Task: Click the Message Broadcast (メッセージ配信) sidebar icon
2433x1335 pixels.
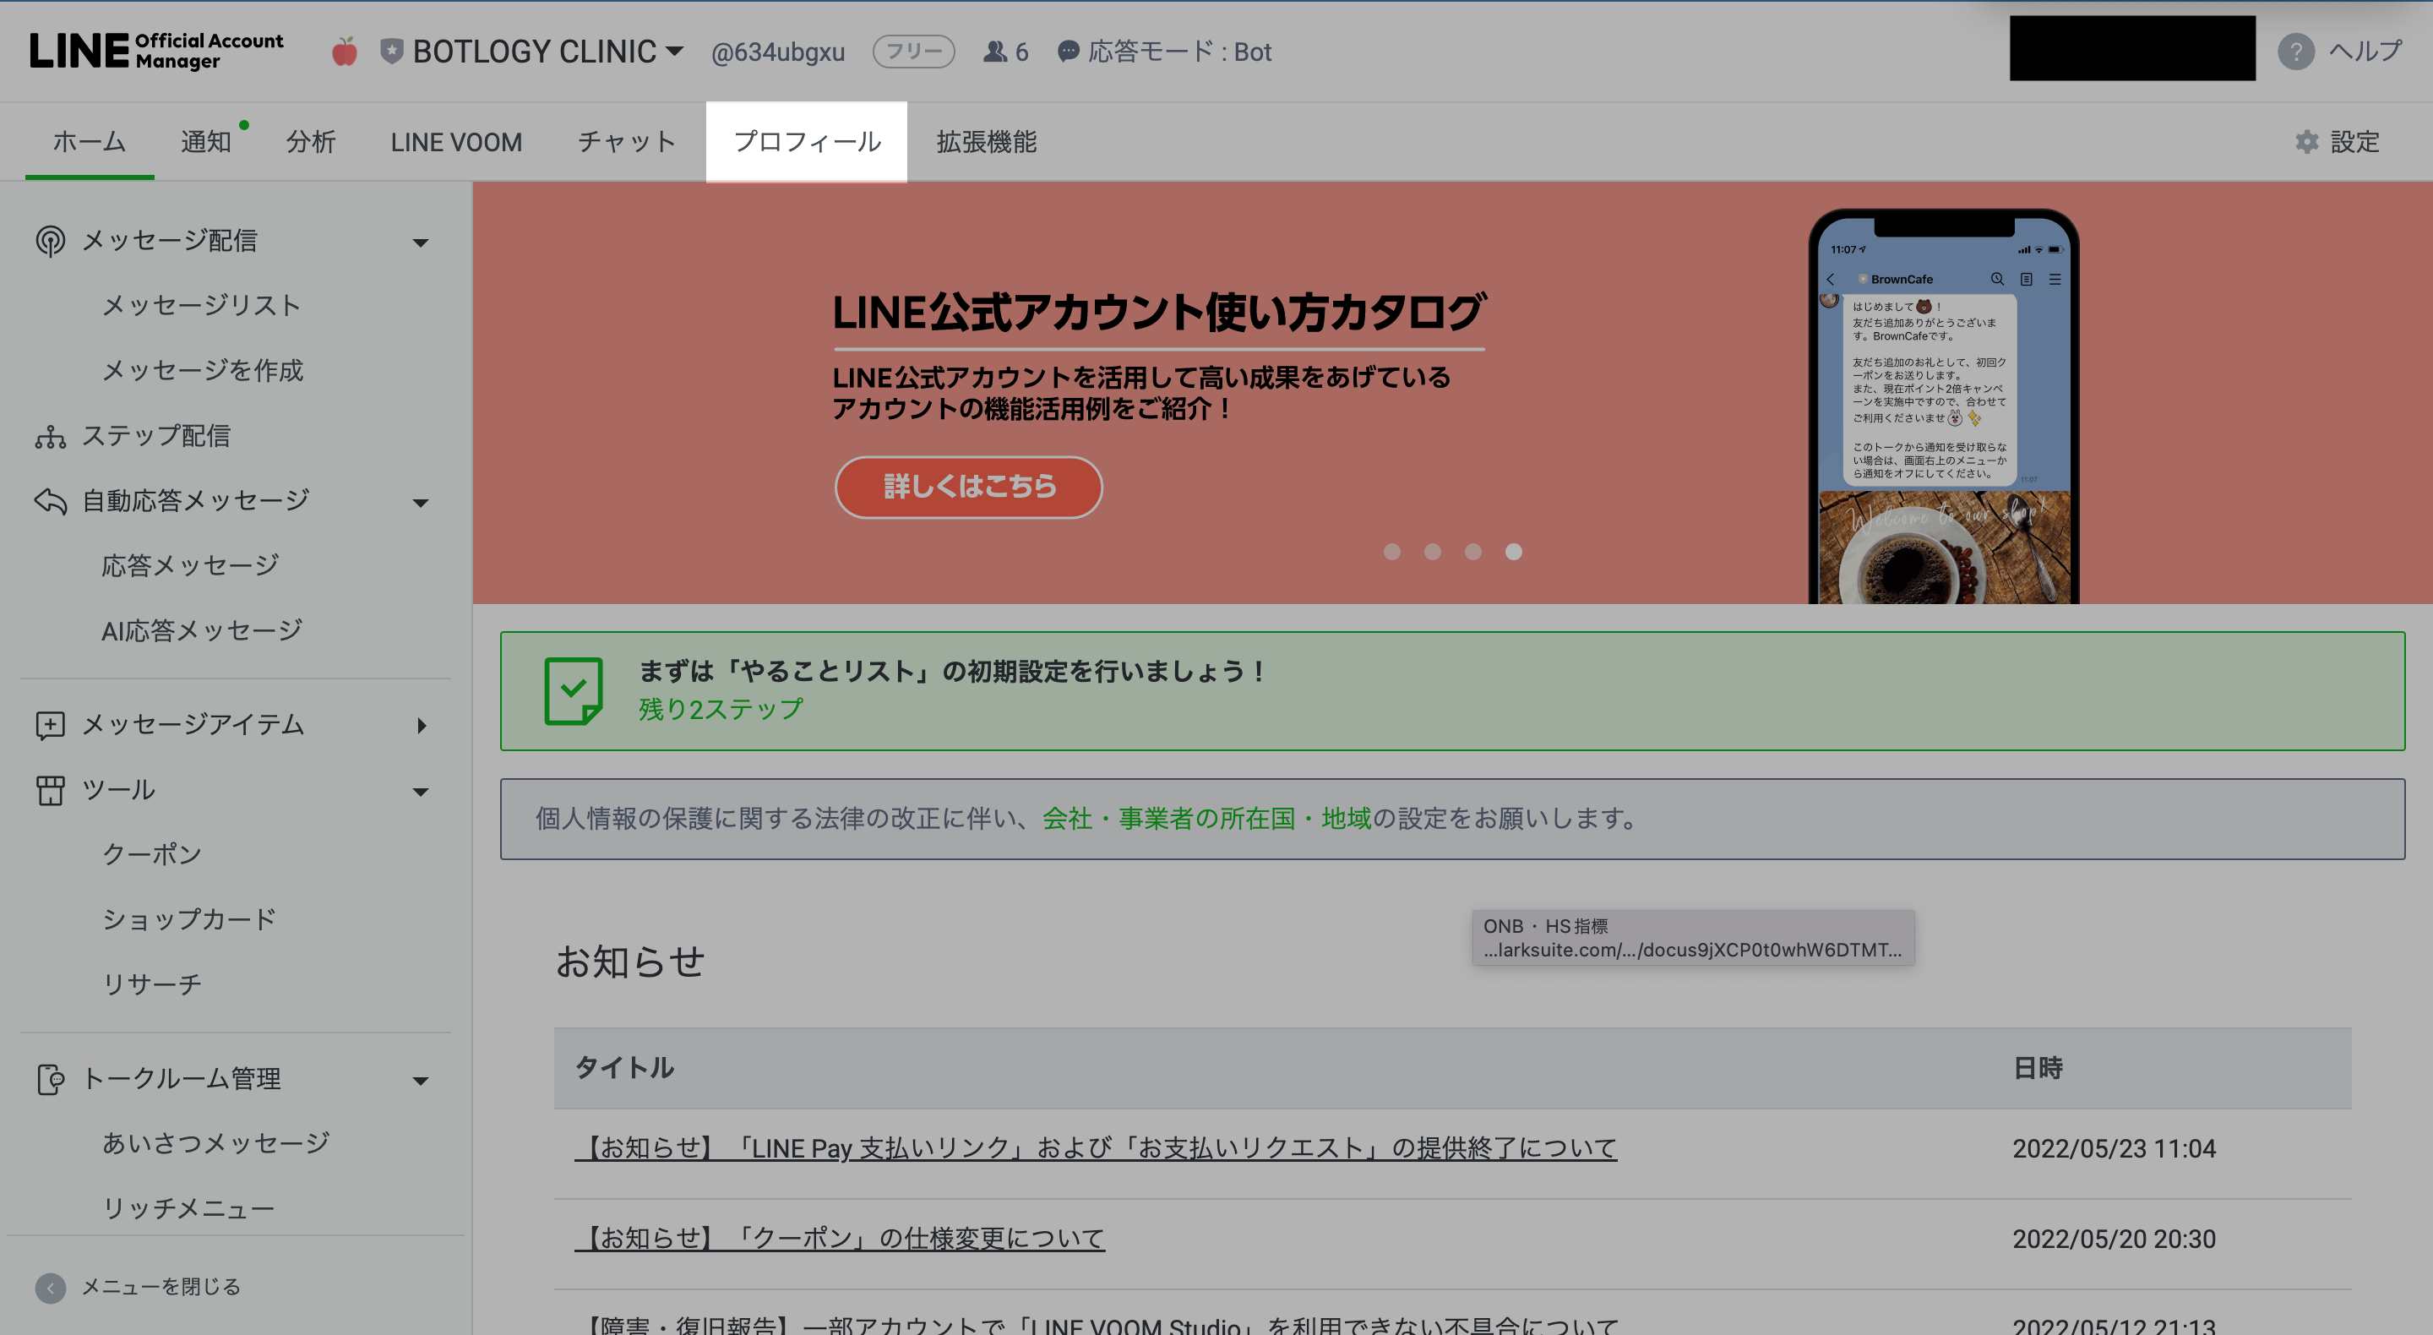Action: [x=50, y=241]
